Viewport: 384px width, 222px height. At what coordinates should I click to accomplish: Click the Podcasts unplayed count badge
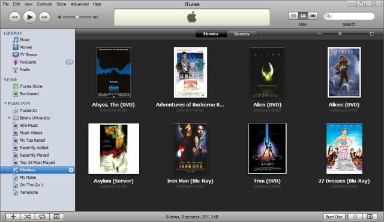70,62
